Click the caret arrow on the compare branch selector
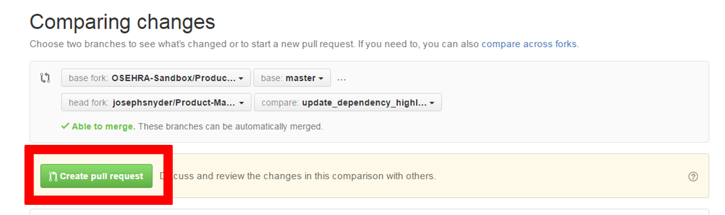 coord(432,103)
